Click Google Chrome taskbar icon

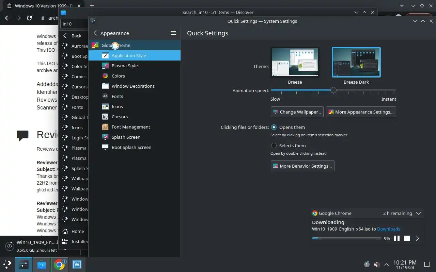pyautogui.click(x=59, y=264)
